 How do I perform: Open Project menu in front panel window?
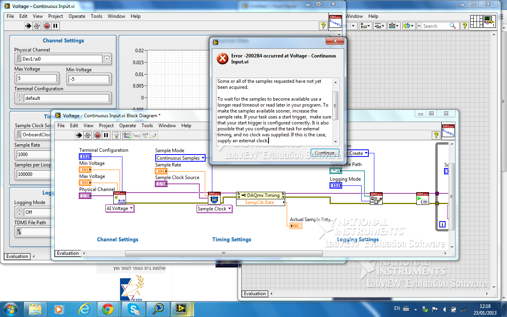pyautogui.click(x=55, y=16)
